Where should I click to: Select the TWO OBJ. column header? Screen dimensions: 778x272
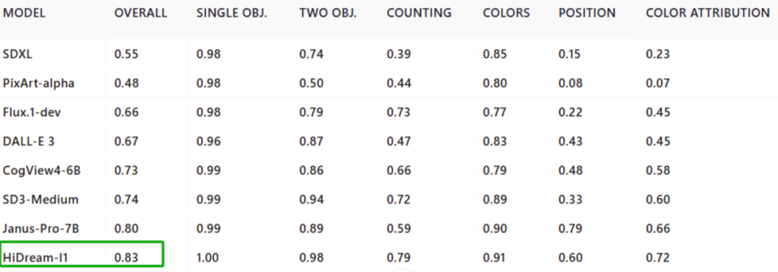(328, 14)
